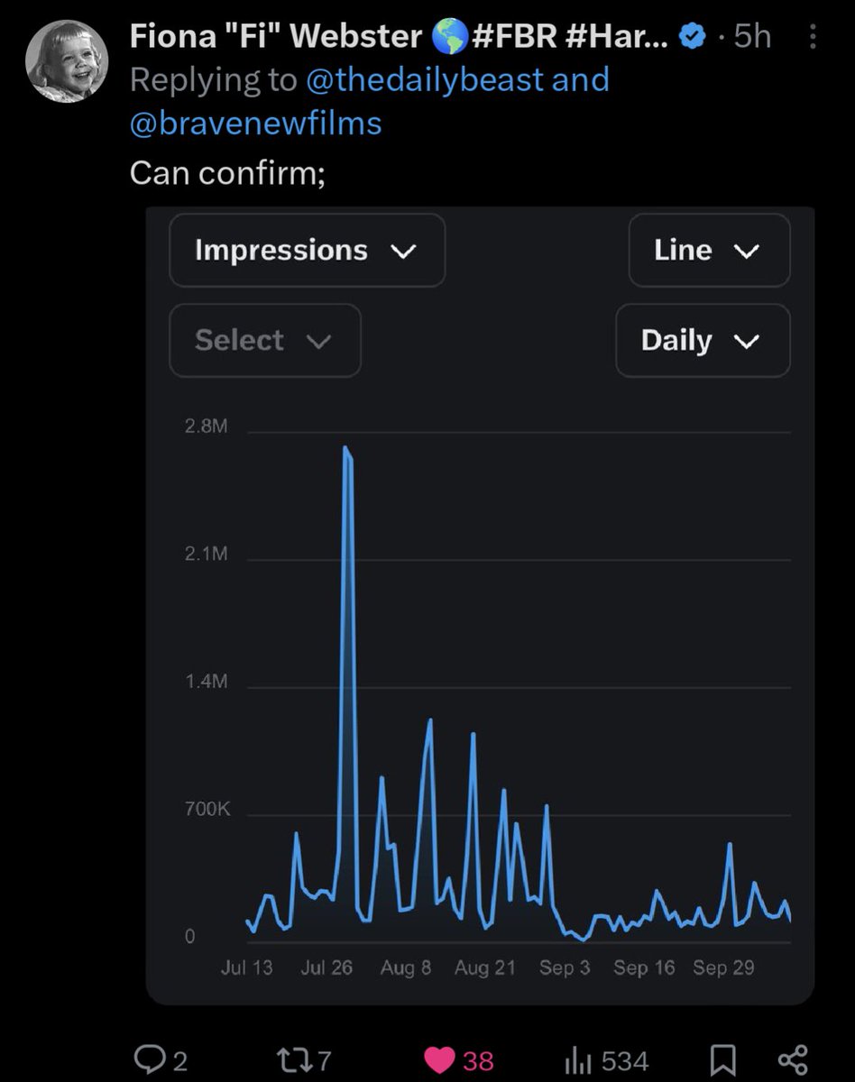Screen dimensions: 855x1082
Task: Like the tweet with heart icon
Action: pos(442,1061)
